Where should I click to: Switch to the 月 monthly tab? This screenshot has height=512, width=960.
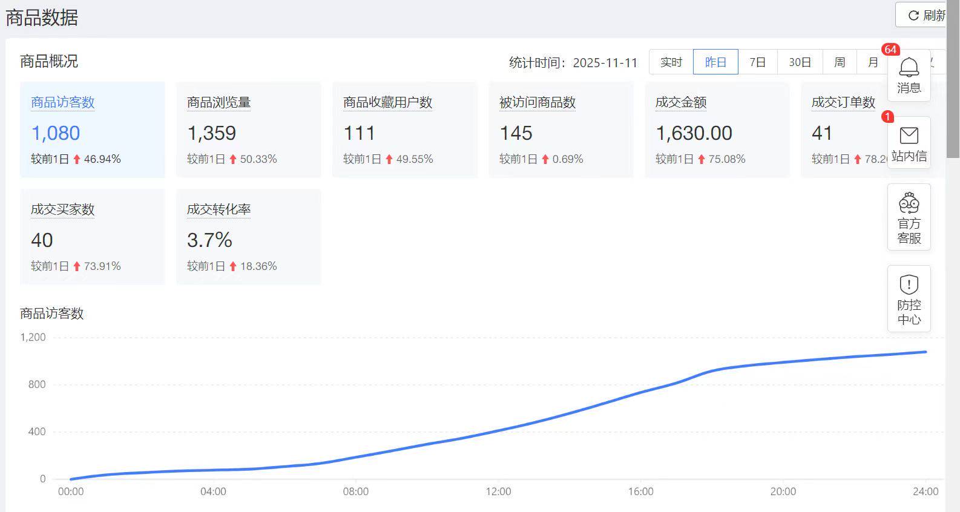click(872, 62)
